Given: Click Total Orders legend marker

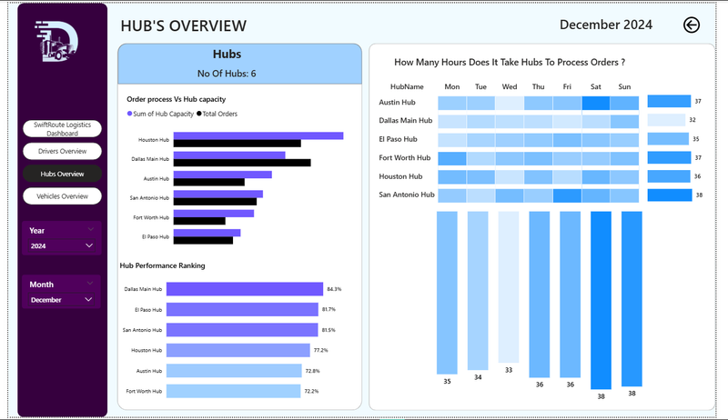Looking at the screenshot, I should (x=199, y=114).
